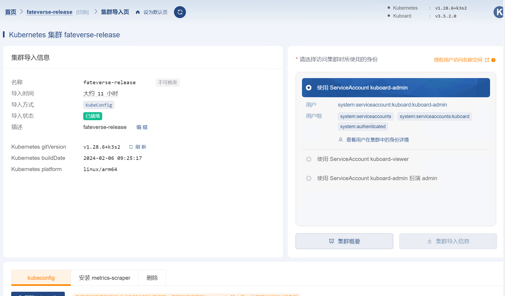
Task: Click 切换 to switch cluster
Action: tap(82, 12)
